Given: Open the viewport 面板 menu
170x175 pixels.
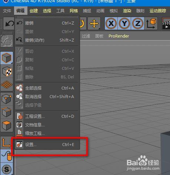Looking at the screenshot, I should pos(99,36).
